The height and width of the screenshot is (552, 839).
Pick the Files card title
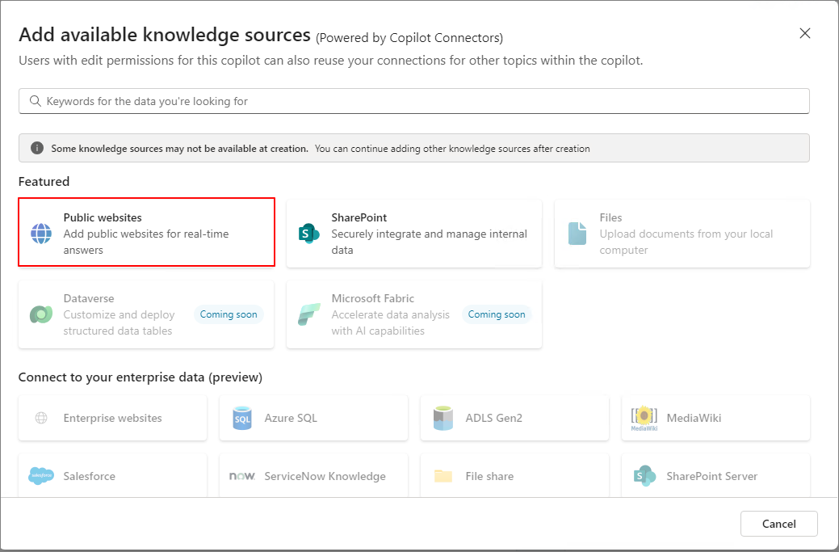click(610, 217)
